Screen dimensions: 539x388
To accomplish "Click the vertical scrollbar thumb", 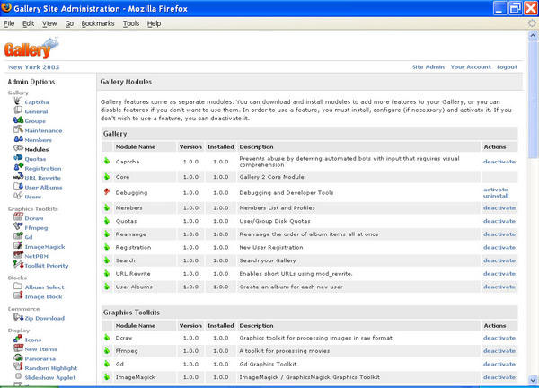I will (533, 100).
